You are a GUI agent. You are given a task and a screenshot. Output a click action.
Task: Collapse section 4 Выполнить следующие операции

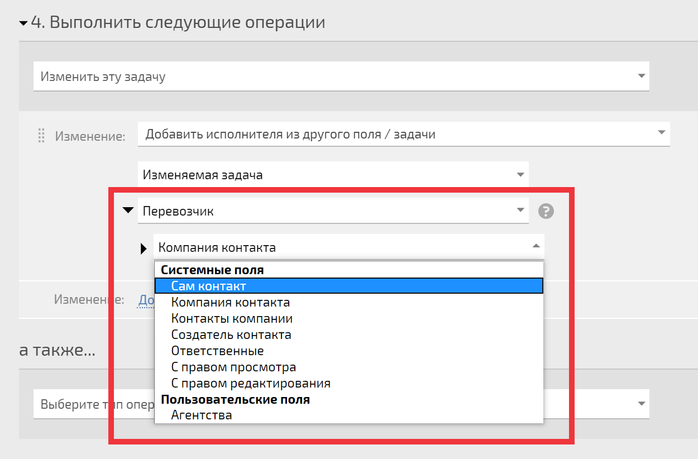pyautogui.click(x=23, y=23)
